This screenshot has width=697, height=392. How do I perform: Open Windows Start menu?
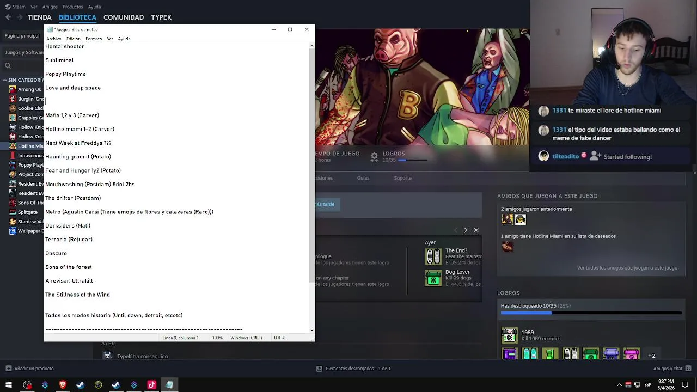click(9, 385)
